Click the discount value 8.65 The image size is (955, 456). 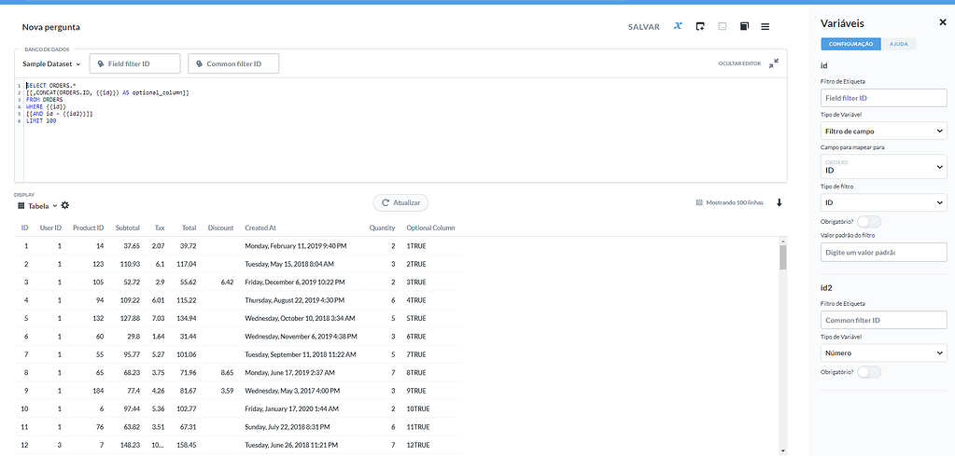click(227, 372)
